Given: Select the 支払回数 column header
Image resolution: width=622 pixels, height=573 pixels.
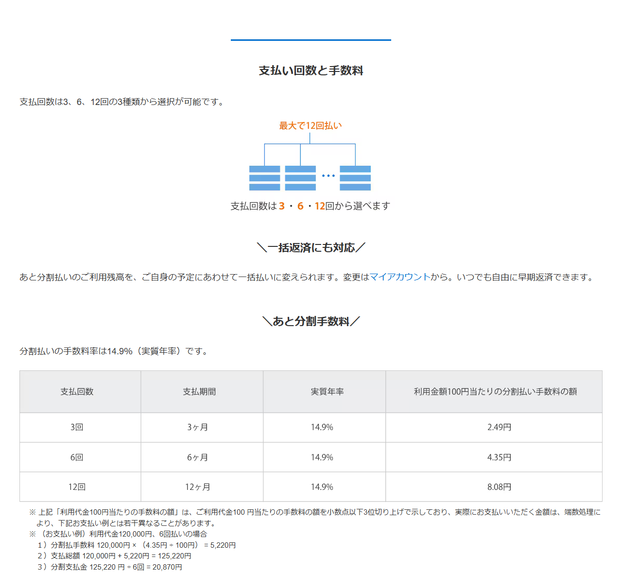Looking at the screenshot, I should point(80,392).
